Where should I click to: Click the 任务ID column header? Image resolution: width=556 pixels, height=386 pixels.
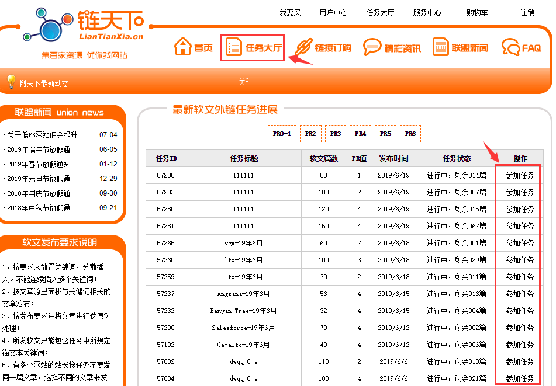(x=166, y=158)
